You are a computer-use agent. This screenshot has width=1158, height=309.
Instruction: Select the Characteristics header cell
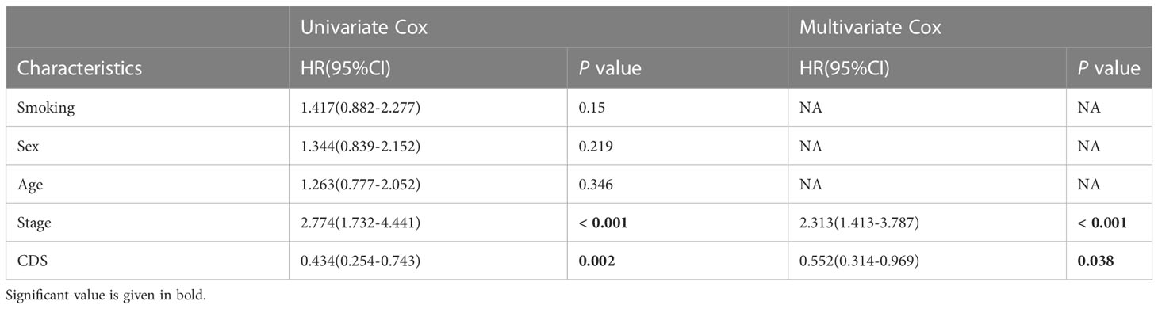pyautogui.click(x=79, y=68)
